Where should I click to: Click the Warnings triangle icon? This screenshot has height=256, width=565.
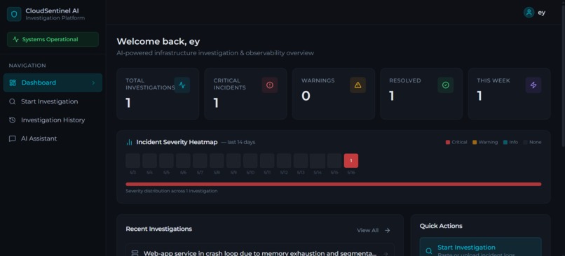tap(358, 85)
